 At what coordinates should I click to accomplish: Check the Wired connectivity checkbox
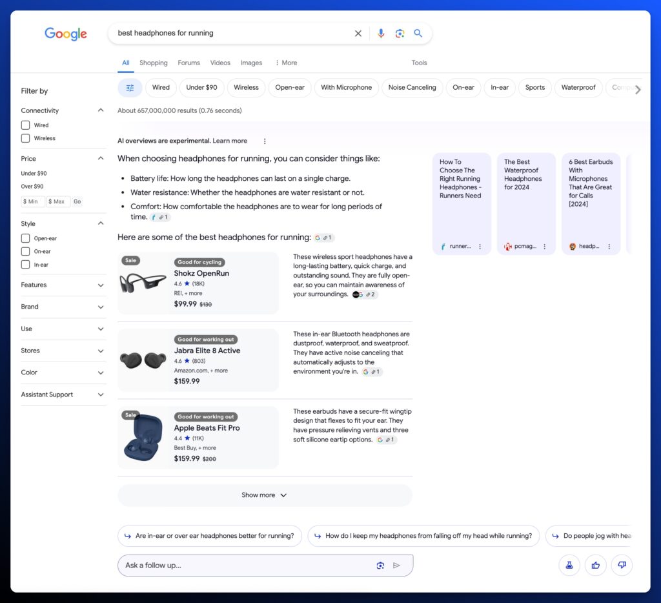pyautogui.click(x=26, y=125)
